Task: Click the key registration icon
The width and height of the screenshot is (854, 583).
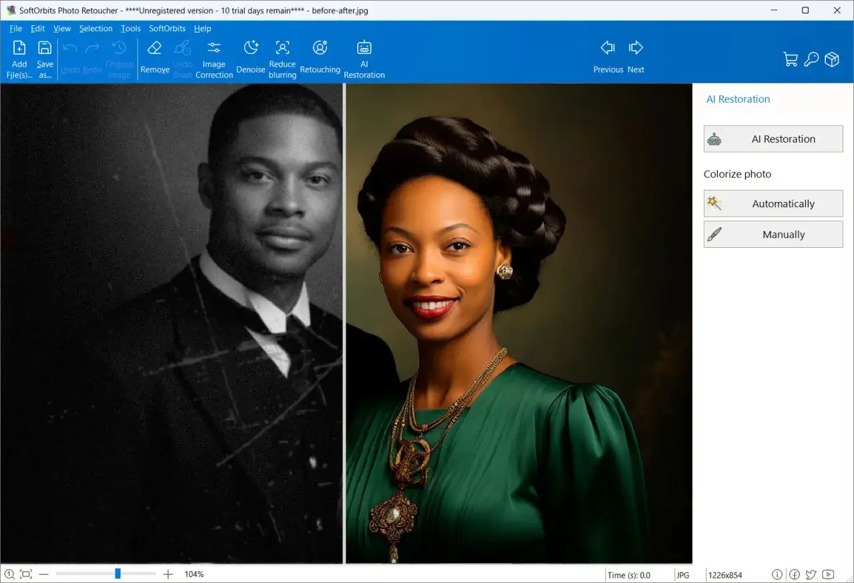Action: tap(811, 59)
